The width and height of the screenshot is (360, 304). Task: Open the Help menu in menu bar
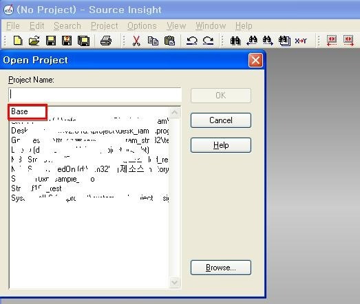[x=244, y=26]
